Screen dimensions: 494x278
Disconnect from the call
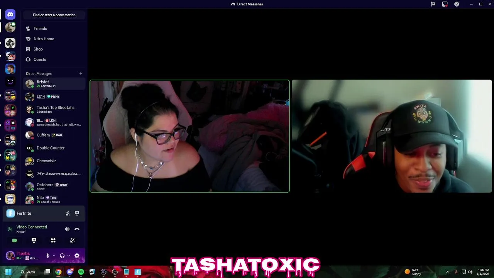click(x=77, y=229)
